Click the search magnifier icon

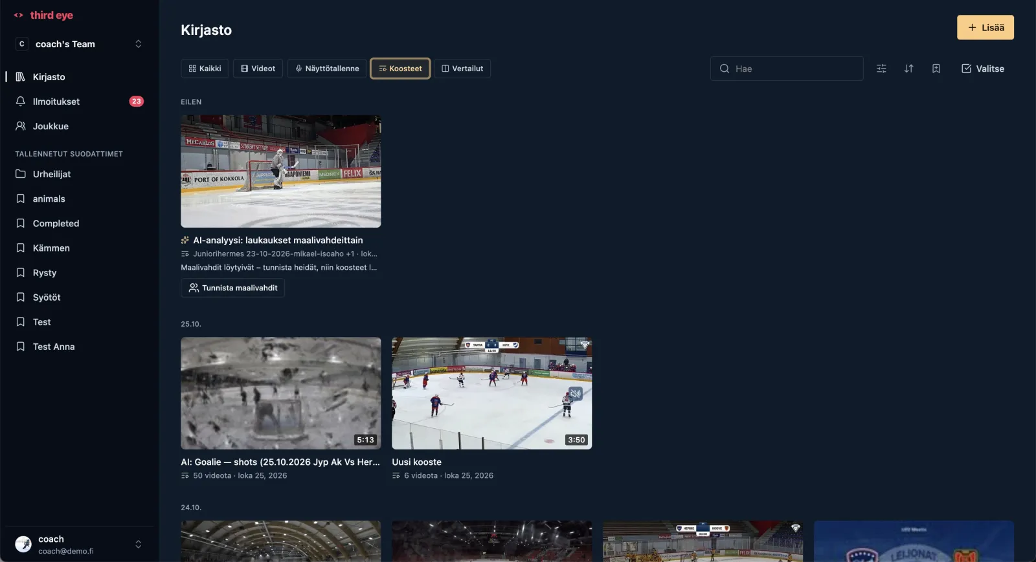coord(725,69)
